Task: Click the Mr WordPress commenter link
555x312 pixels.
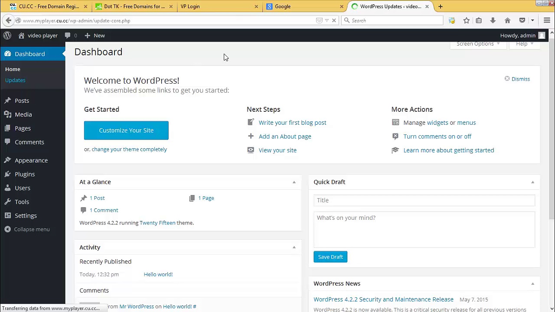Action: coord(137,306)
